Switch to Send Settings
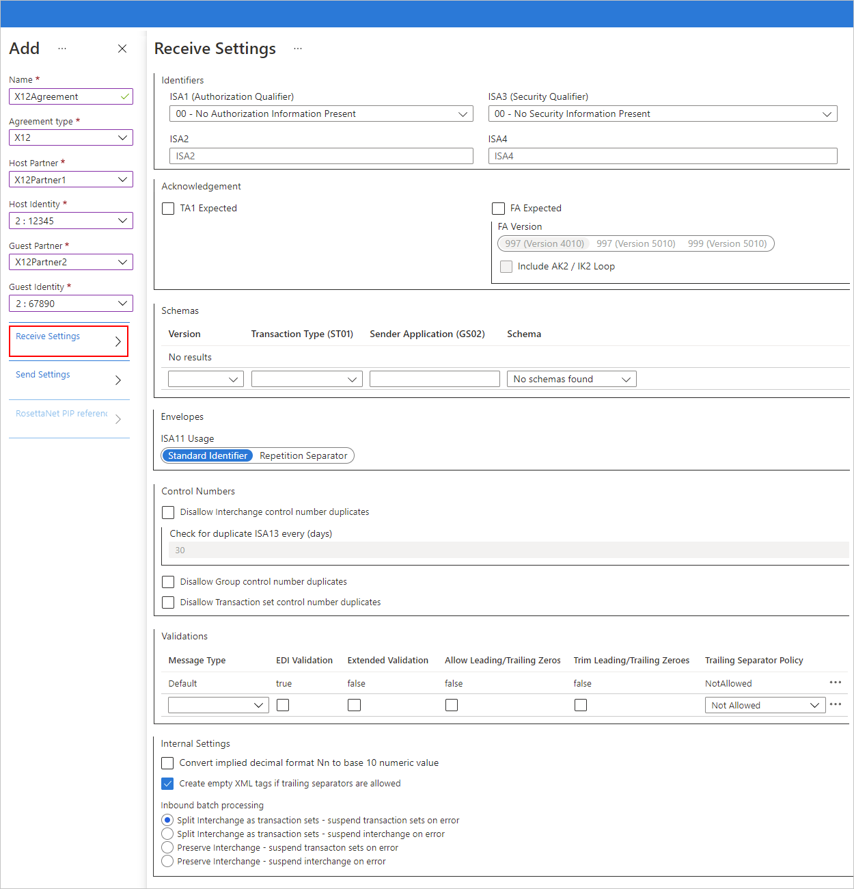 point(43,374)
